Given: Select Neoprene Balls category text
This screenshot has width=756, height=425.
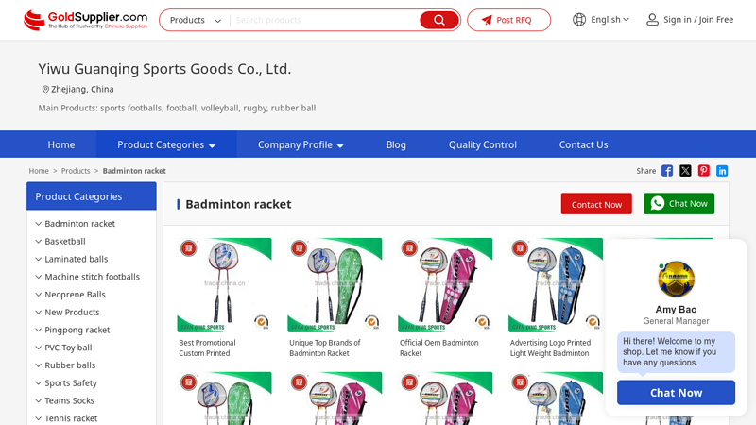Looking at the screenshot, I should [75, 295].
